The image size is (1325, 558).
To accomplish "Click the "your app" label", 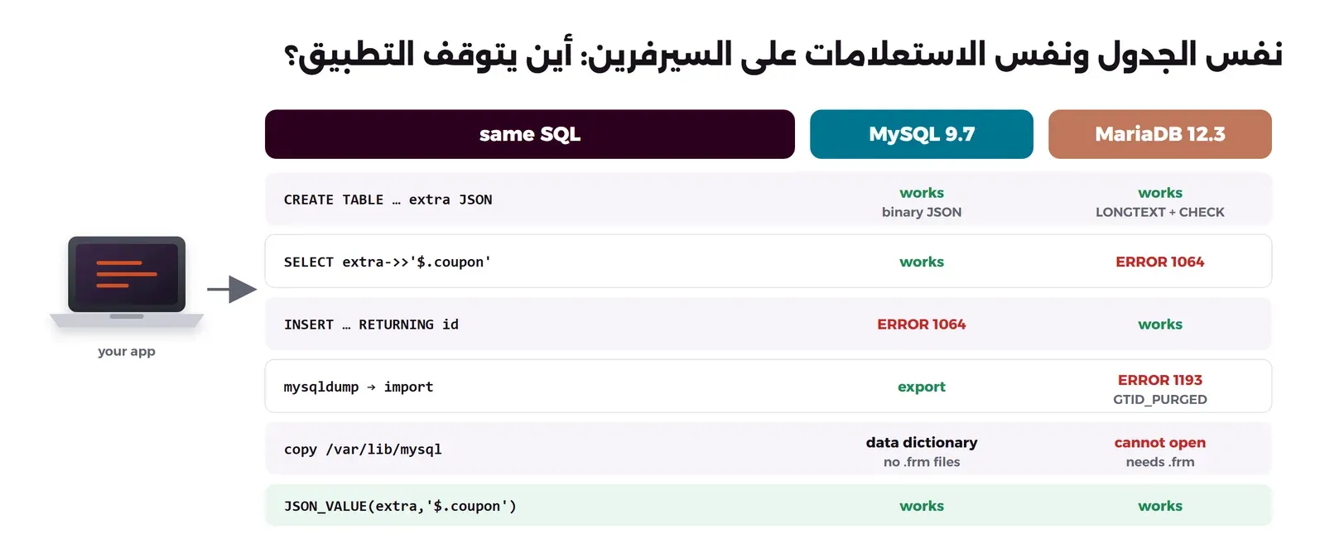I will [x=127, y=351].
